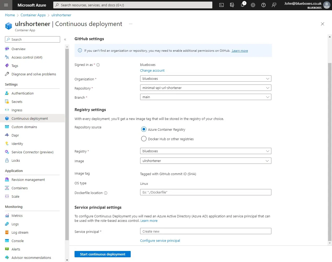Click the user account avatar
Viewport: 332px width, 262px height.
point(327,5)
